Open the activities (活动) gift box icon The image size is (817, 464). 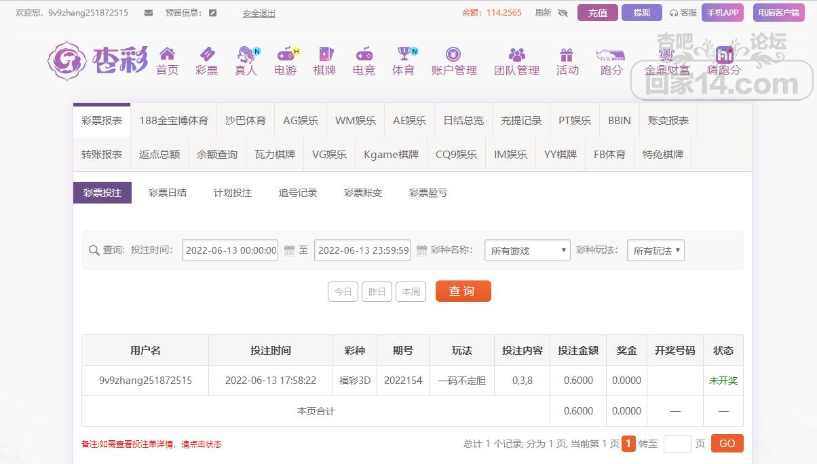click(x=567, y=54)
